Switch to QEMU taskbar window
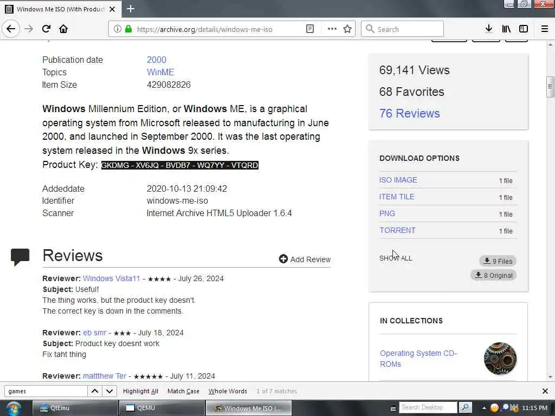Screen dimensions: 555x416 (x=162, y=408)
